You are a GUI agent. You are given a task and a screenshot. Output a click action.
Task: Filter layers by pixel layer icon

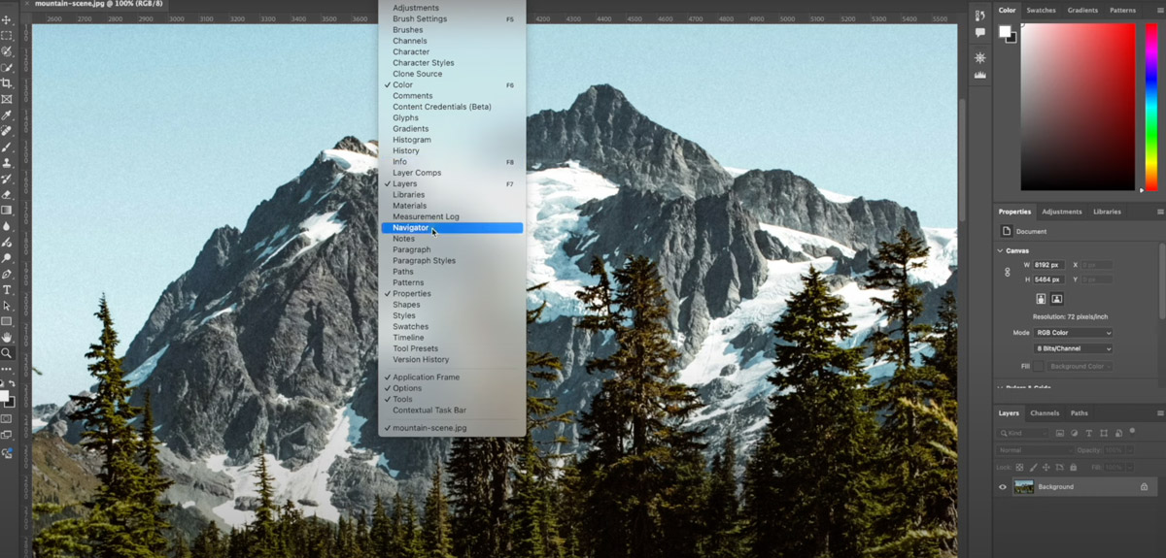click(x=1060, y=433)
